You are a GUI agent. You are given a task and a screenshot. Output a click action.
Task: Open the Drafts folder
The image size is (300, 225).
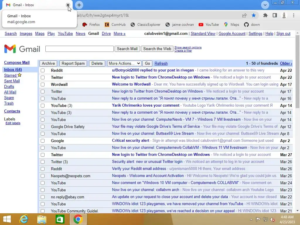pyautogui.click(x=9, y=86)
